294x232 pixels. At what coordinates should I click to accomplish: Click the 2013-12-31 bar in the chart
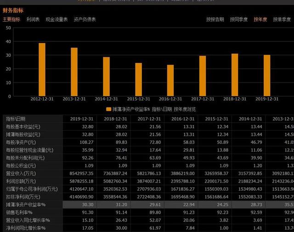tap(74, 72)
